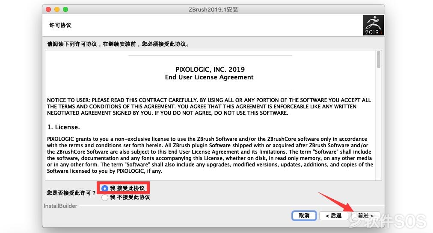Click the '1. License.' heading
The height and width of the screenshot is (233, 433).
coord(63,127)
